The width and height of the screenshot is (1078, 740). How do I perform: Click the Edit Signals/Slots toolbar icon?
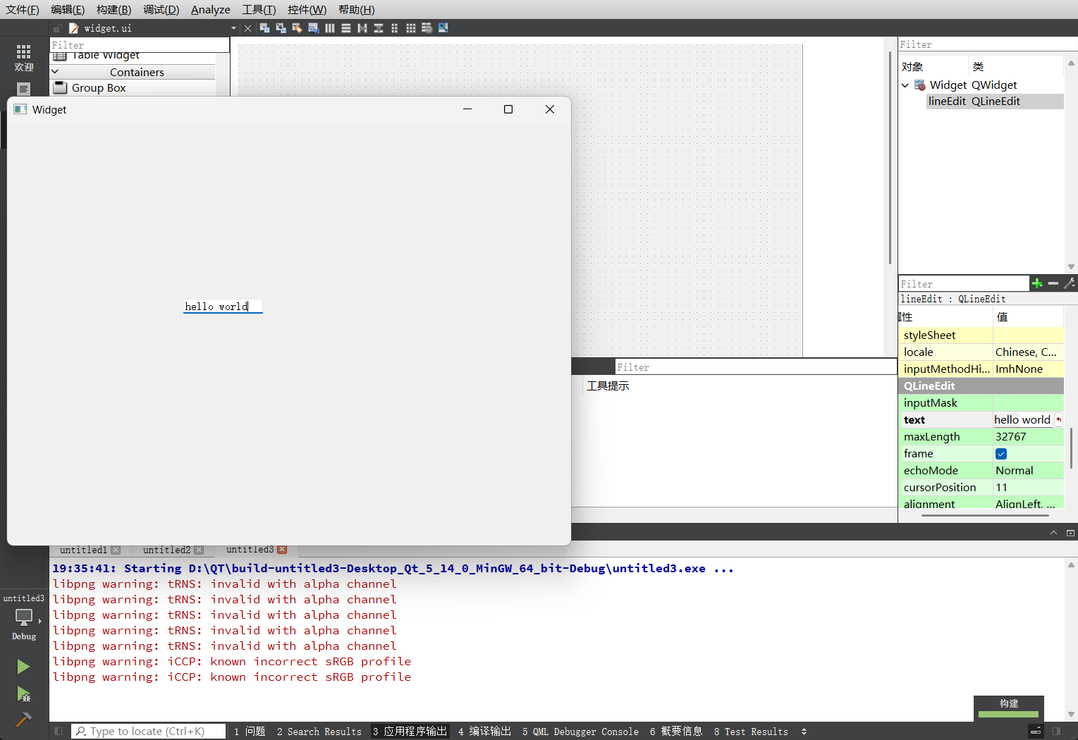click(x=281, y=28)
